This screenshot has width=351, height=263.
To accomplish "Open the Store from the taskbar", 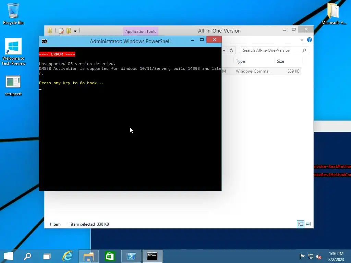I will pyautogui.click(x=110, y=256).
